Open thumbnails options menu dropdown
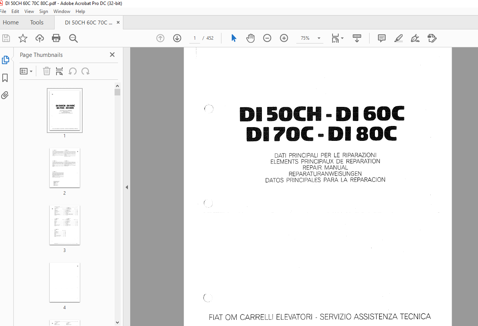 pyautogui.click(x=26, y=71)
